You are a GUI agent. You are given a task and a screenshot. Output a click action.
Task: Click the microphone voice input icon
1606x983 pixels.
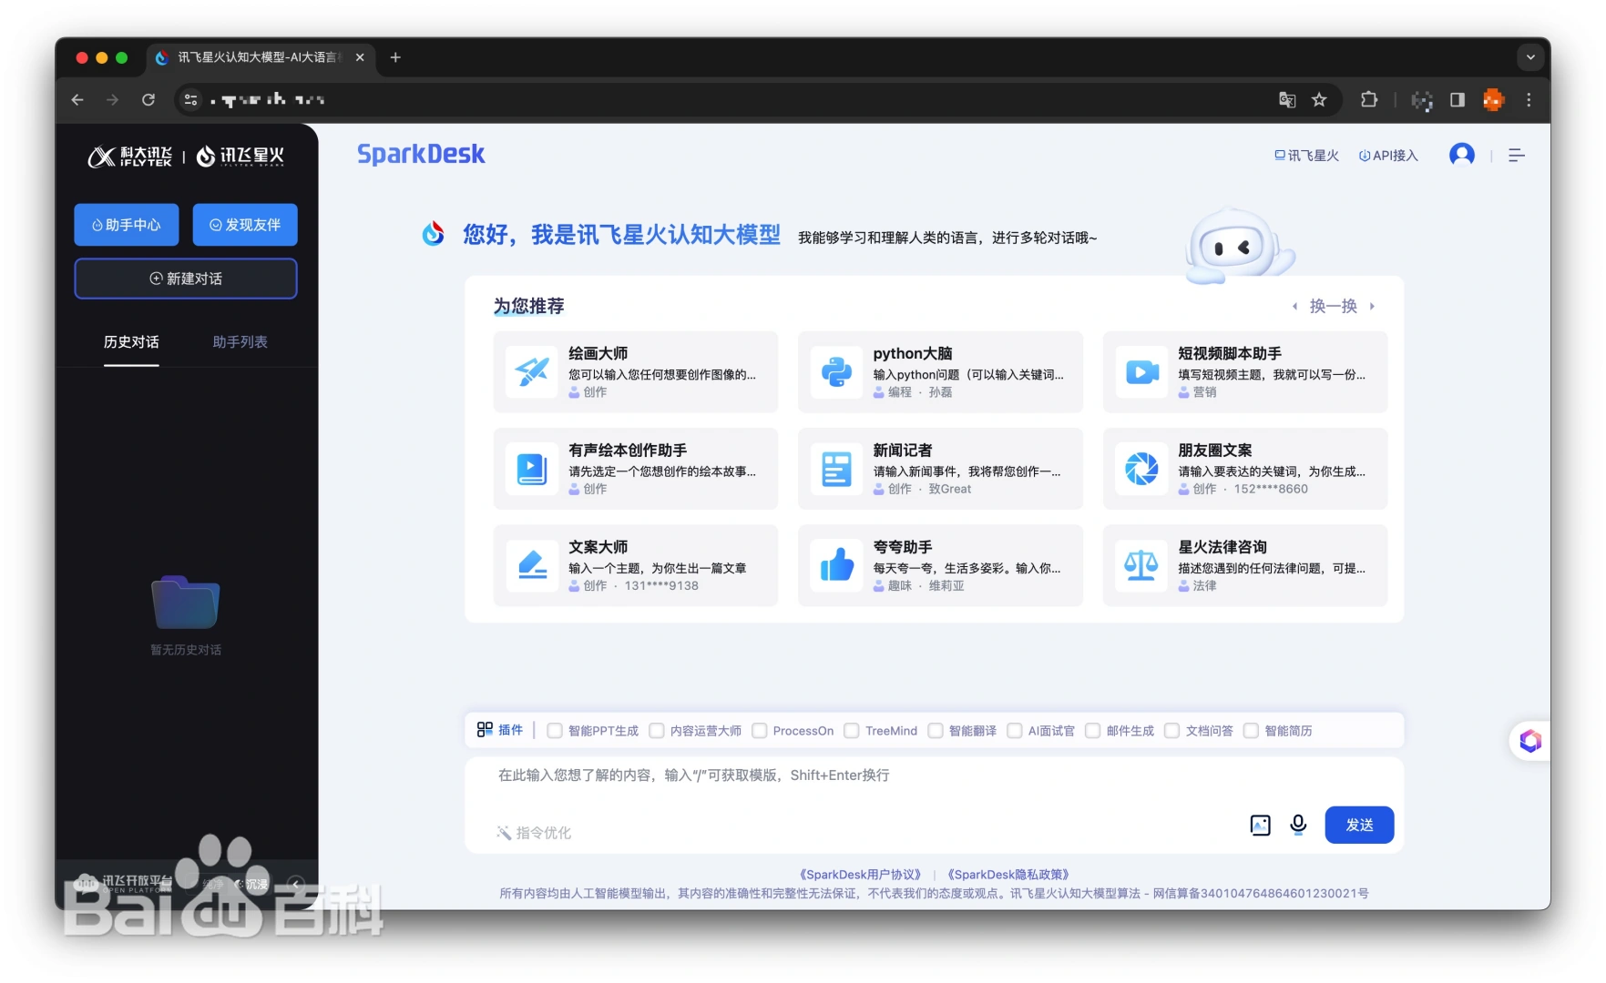[1298, 825]
